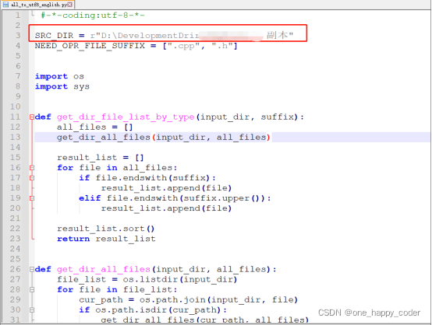
Task: Click 'result_list.append(file)' on line 20
Action: [x=166, y=208]
